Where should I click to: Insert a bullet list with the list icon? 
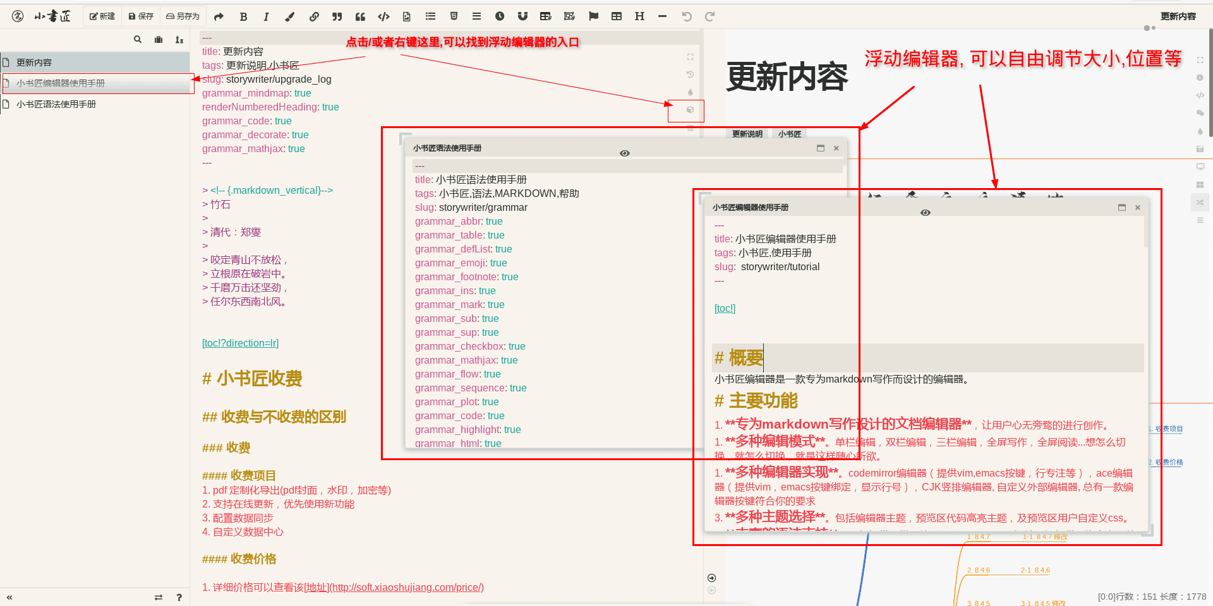[x=430, y=16]
